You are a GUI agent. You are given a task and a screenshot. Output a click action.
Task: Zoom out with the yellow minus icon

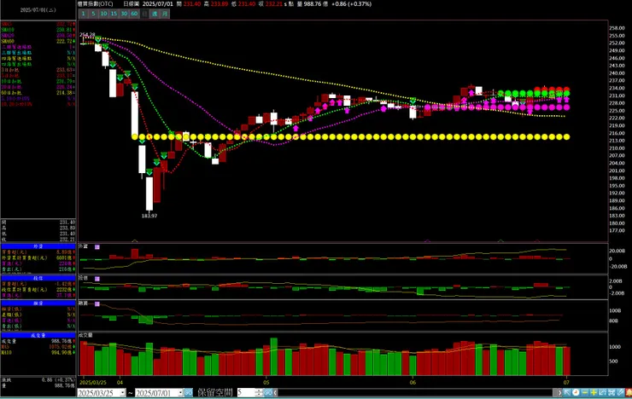[585, 392]
